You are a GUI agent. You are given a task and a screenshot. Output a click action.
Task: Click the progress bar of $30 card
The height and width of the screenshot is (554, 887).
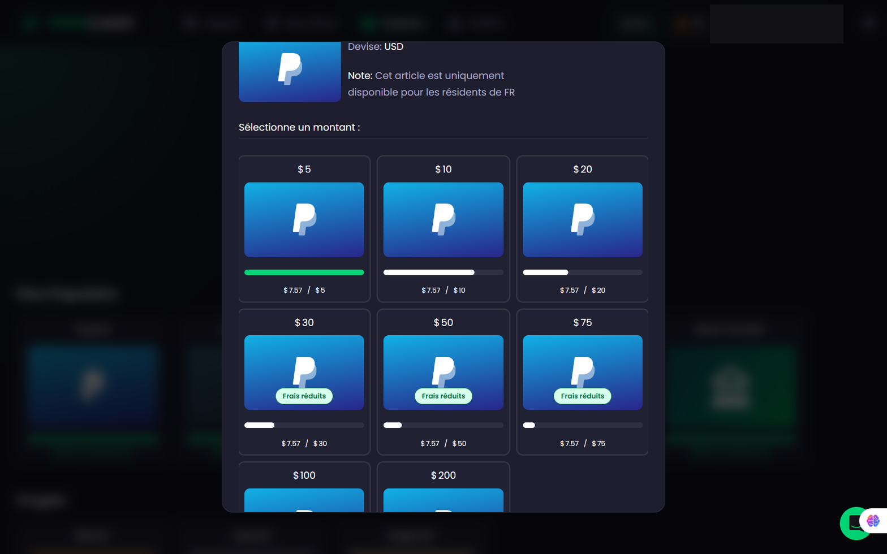(x=304, y=425)
